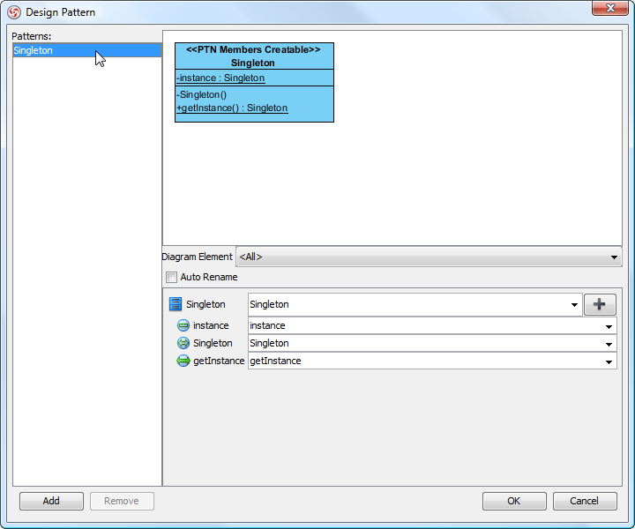Expand the Singleton operation dropdown arrow
Screen dimensions: 635x529
click(609, 344)
